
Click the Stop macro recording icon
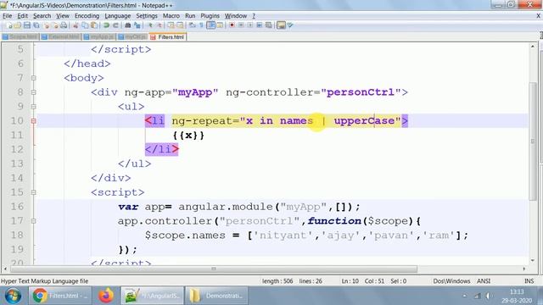click(x=241, y=25)
